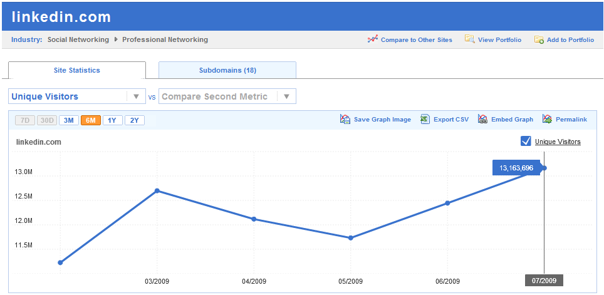Select the 2Y time range
The width and height of the screenshot is (604, 295).
135,120
